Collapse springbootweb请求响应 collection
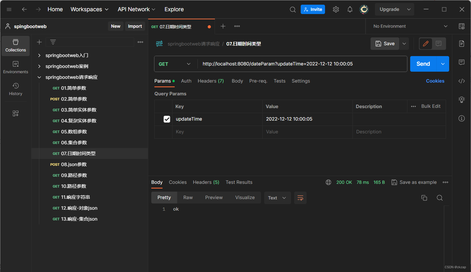This screenshot has width=471, height=272. click(39, 77)
